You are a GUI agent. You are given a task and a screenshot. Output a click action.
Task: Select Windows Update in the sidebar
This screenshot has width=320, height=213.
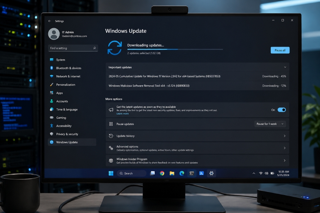72,142
